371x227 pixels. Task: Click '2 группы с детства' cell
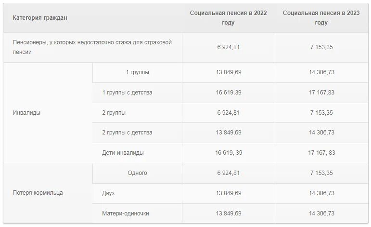[127, 133]
